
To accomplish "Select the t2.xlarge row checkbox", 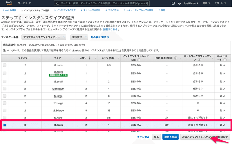I will (5, 103).
